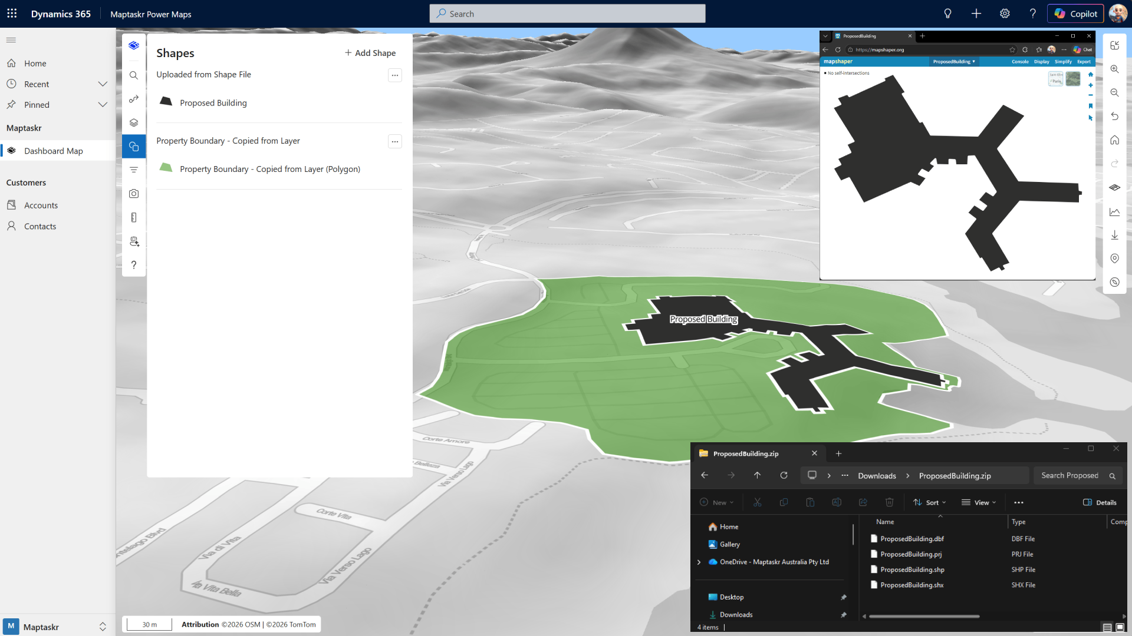
Task: Zoom out on the map
Action: pyautogui.click(x=1114, y=92)
